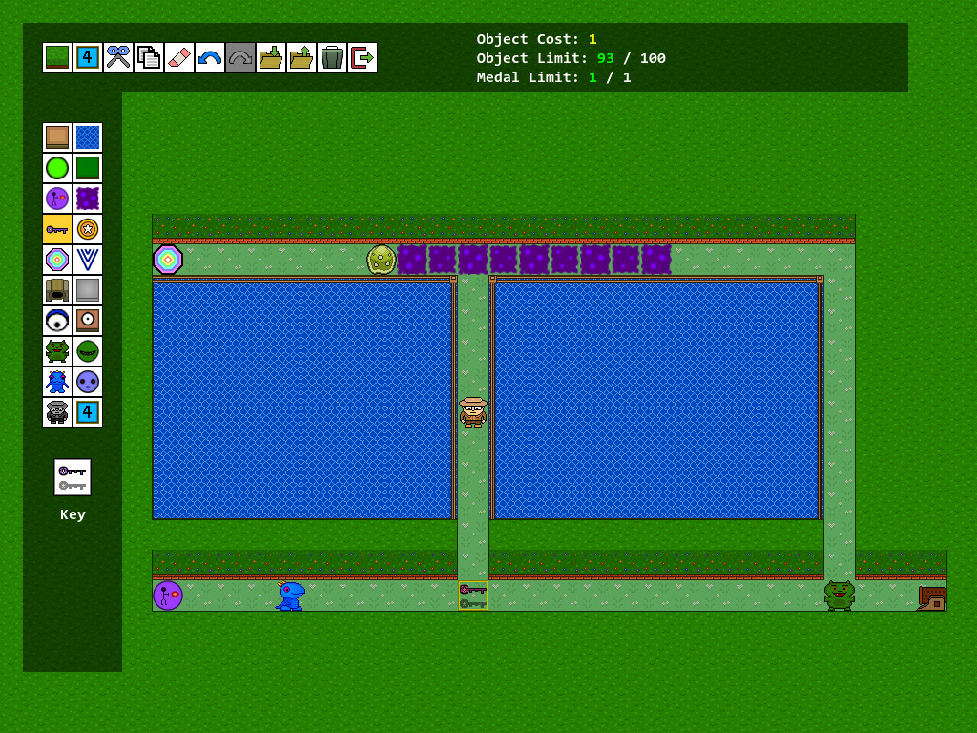Select the Key tile in the palette
The width and height of the screenshot is (977, 733).
pyautogui.click(x=57, y=229)
